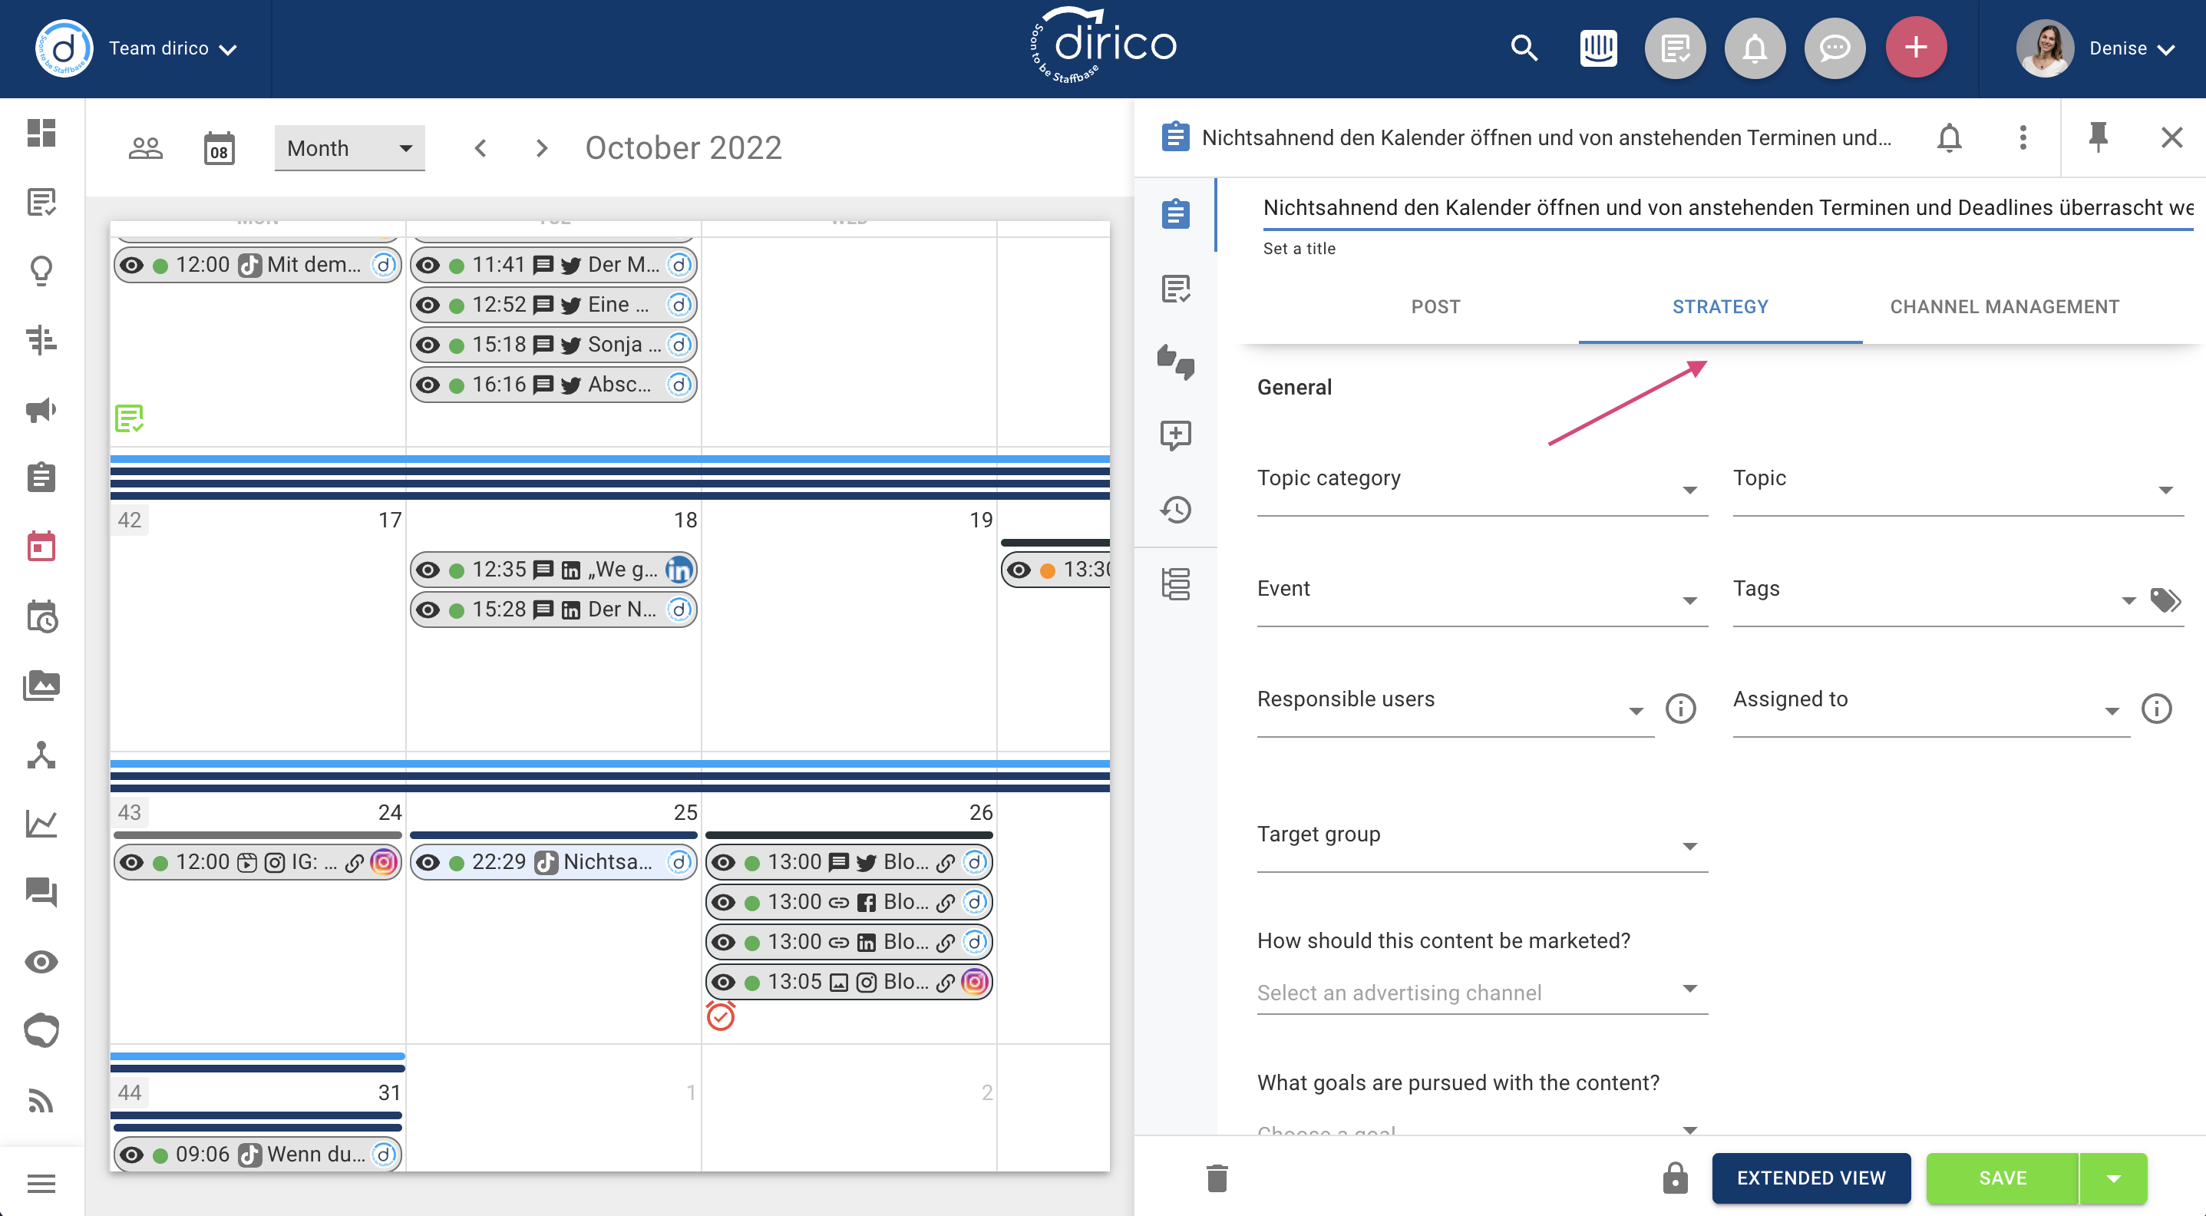Open the Denise user menu

pyautogui.click(x=2132, y=48)
